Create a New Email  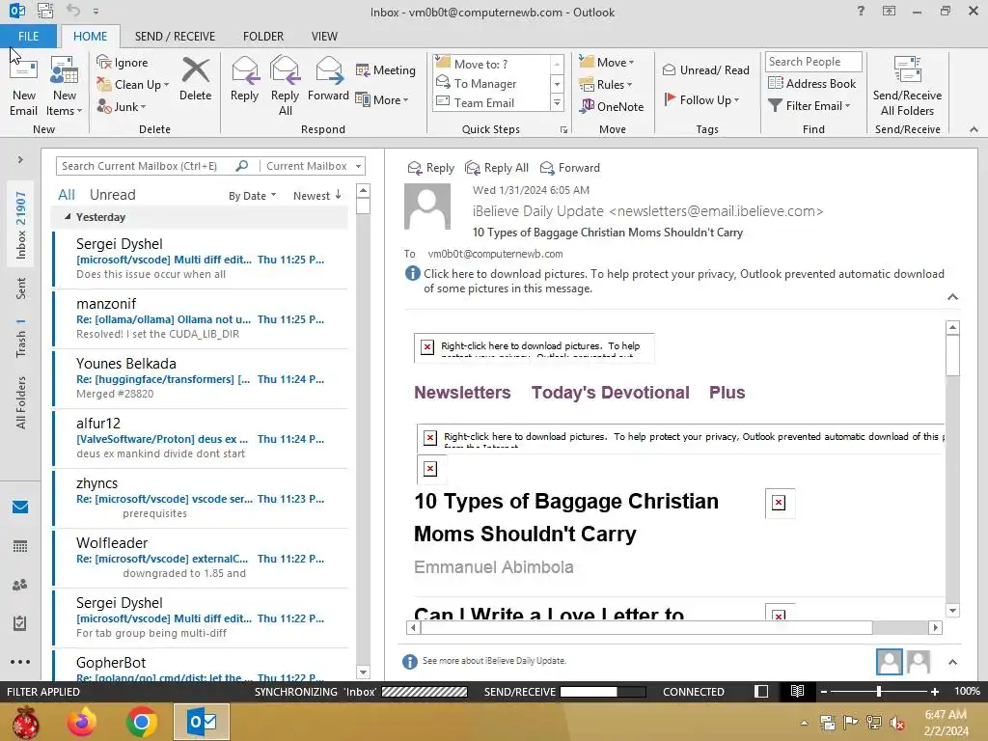click(x=23, y=86)
